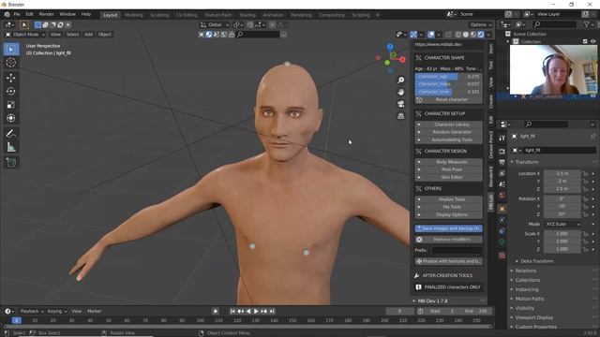This screenshot has width=600, height=337.
Task: Jump to the timeline end frame
Action: point(272,312)
